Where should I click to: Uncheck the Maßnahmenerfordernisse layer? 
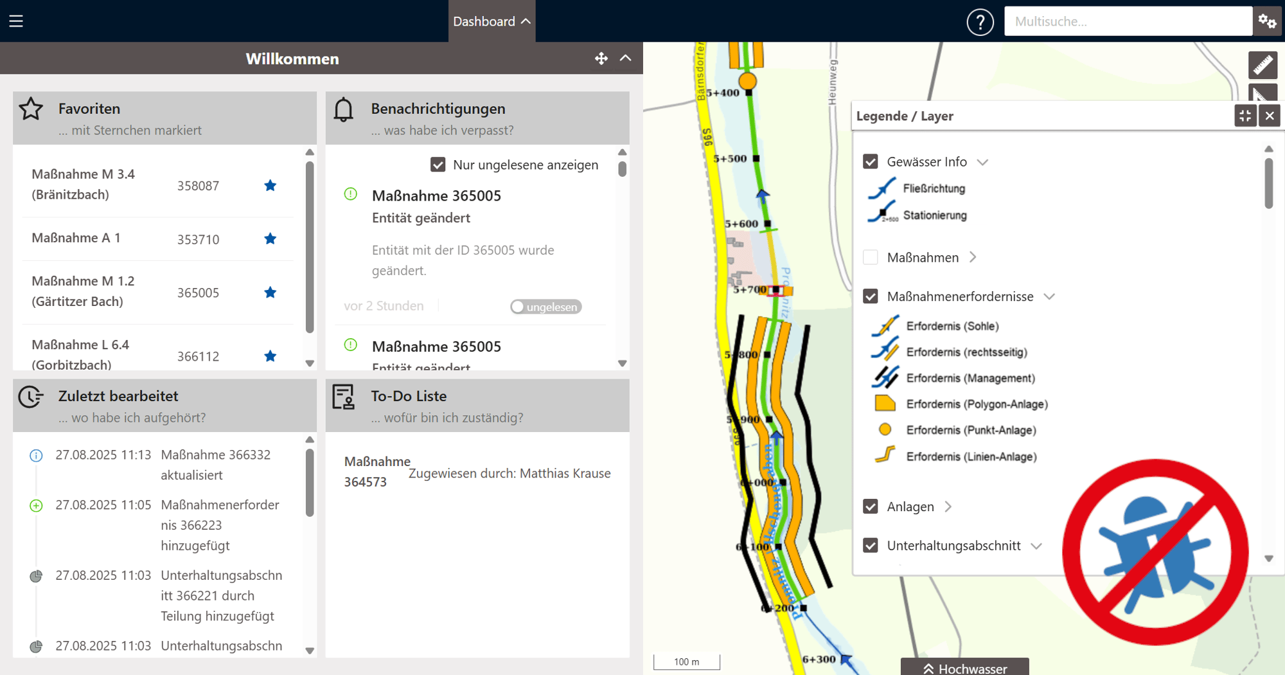[871, 296]
